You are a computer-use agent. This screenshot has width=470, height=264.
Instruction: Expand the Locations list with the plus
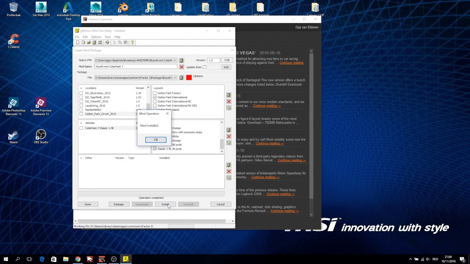pos(81,88)
